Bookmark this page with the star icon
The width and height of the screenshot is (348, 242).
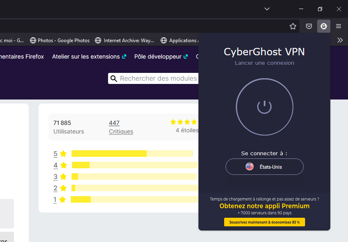(x=293, y=26)
